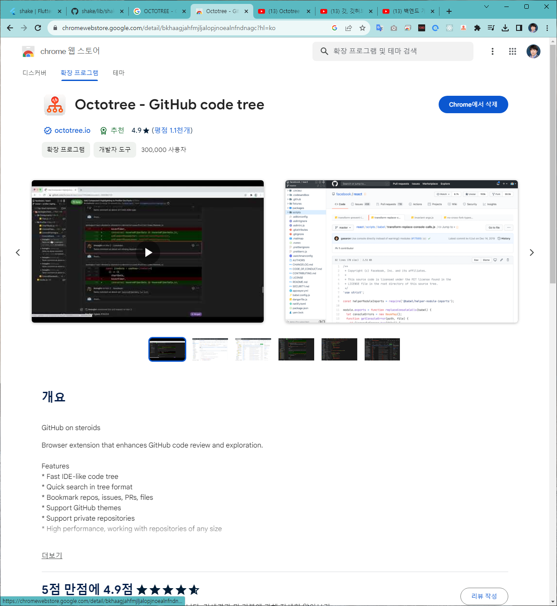
Task: Open Chrome profile avatar in toolbar
Action: [533, 28]
